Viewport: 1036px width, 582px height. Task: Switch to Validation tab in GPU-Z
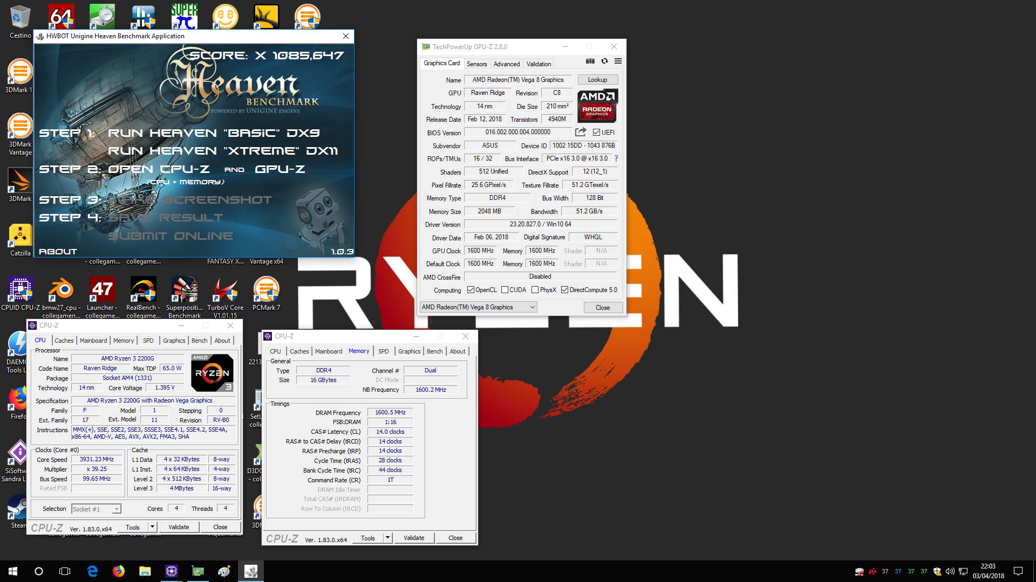coord(539,64)
